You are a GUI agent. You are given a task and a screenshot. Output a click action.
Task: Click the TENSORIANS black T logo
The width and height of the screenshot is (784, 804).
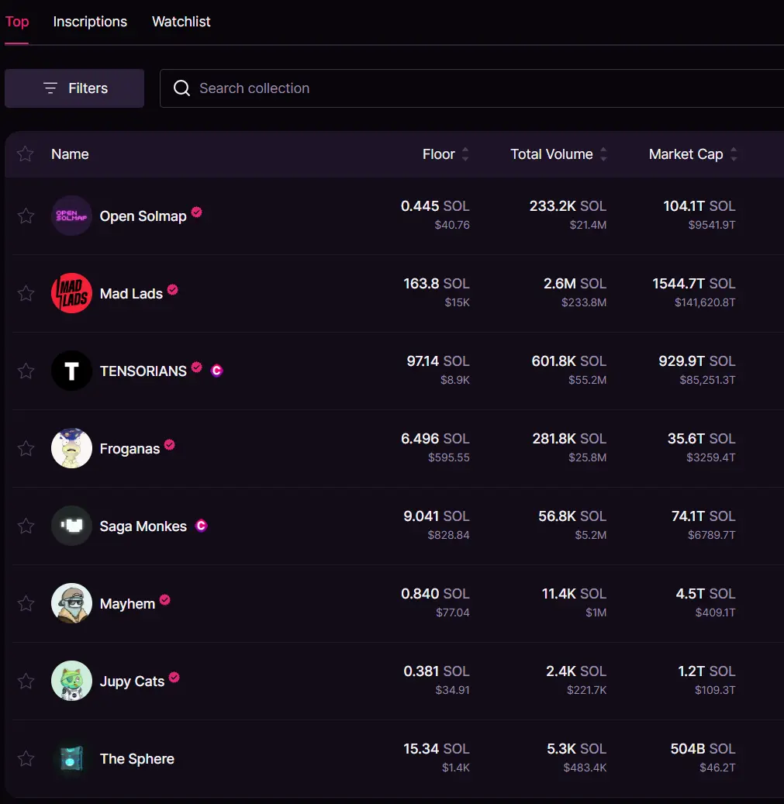(71, 370)
